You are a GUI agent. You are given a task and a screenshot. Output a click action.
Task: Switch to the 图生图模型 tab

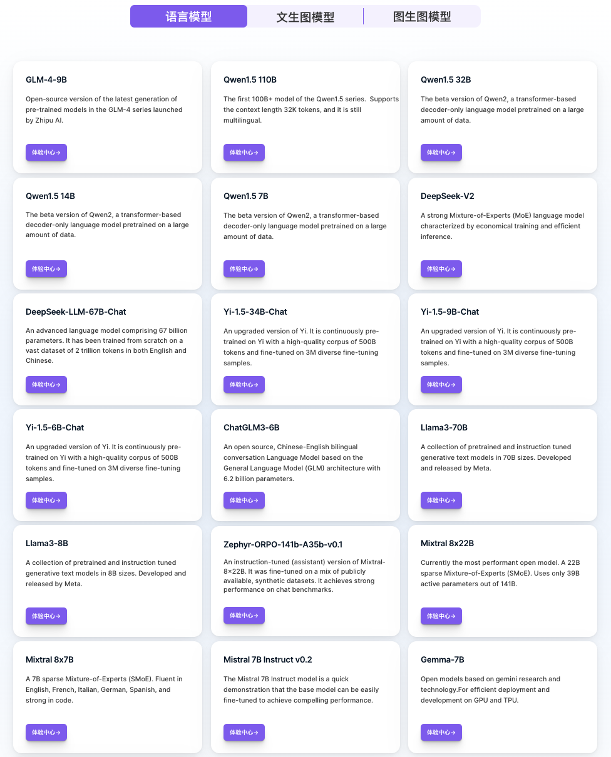pyautogui.click(x=421, y=17)
